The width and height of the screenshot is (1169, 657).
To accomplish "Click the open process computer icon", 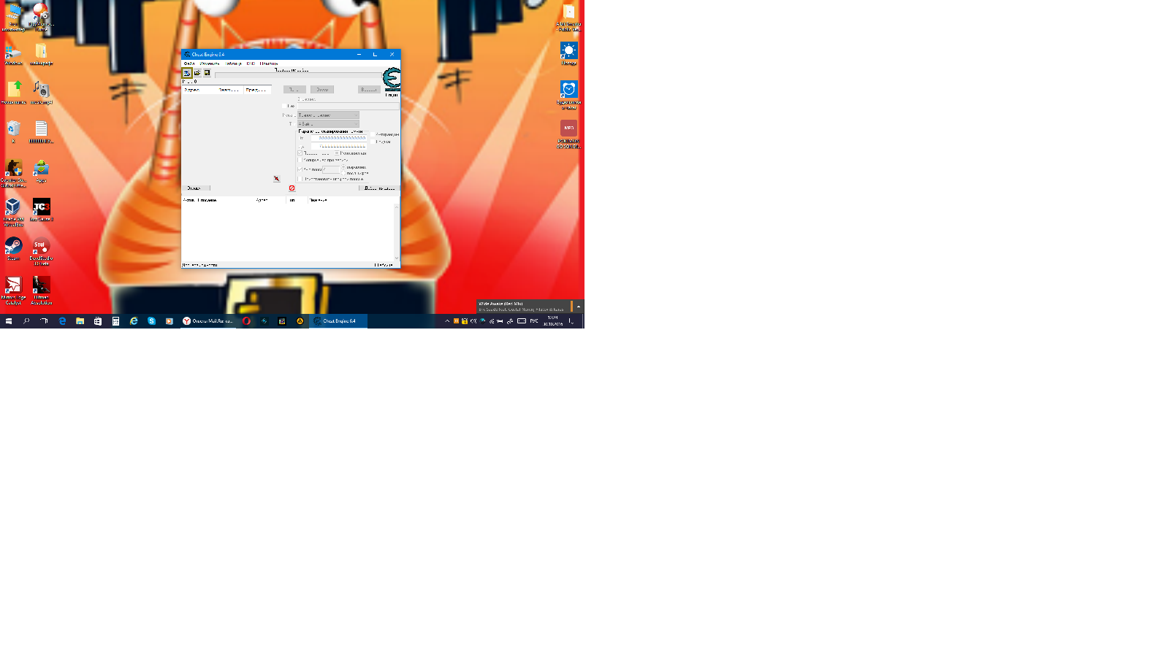I will point(187,73).
